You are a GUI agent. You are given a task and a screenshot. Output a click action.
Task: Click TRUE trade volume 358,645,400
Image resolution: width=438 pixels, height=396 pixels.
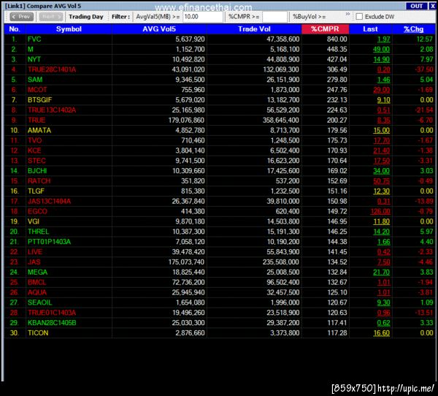(281, 120)
